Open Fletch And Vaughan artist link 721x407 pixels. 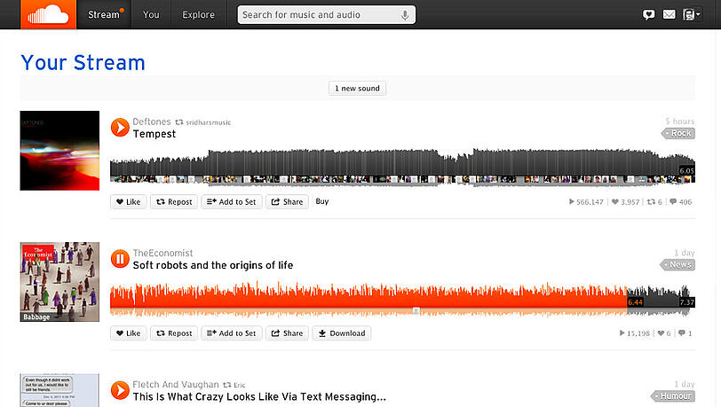pyautogui.click(x=176, y=385)
